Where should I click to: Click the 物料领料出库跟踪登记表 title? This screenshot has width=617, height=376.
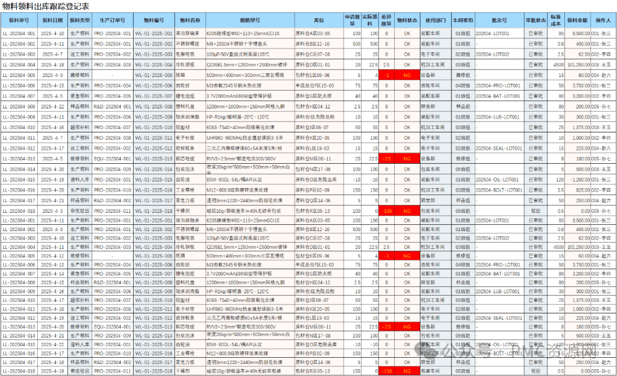(46, 6)
